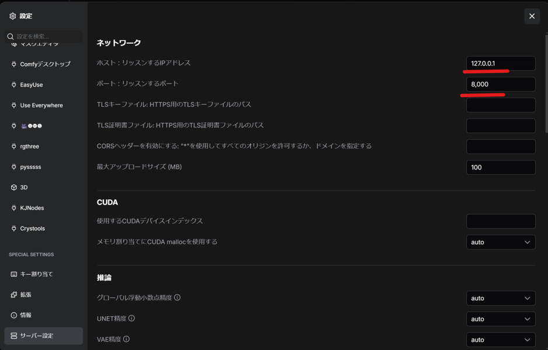Select the 3D settings category
548x350 pixels.
point(23,188)
